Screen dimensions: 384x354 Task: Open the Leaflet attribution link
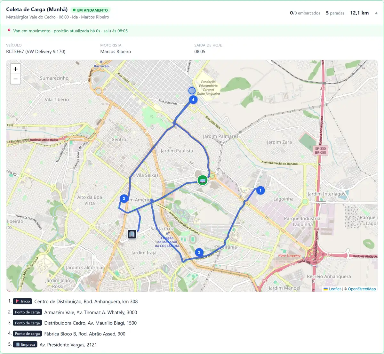tap(332, 289)
